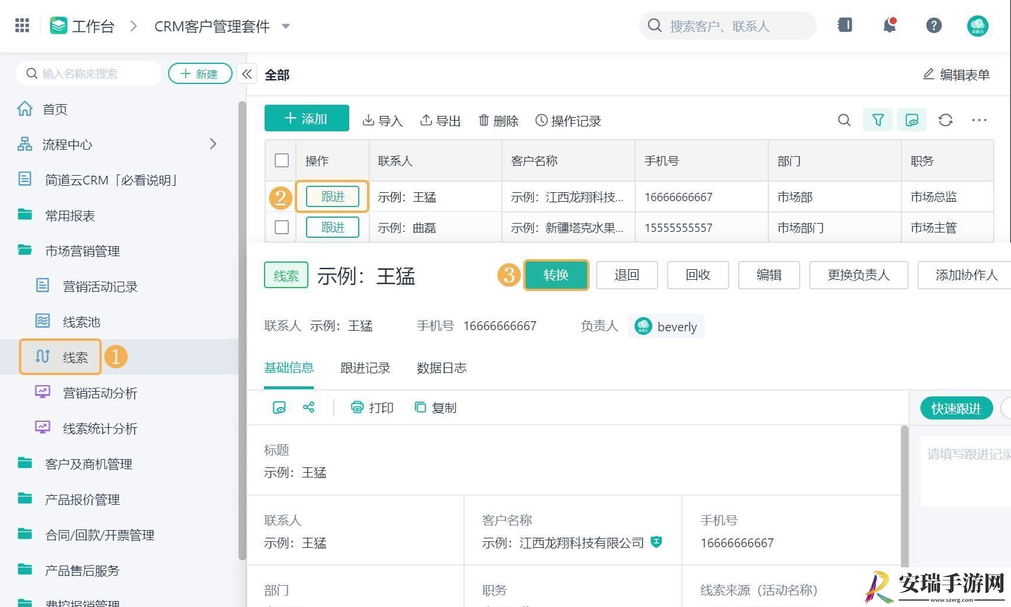1011x607 pixels.
Task: Click the green 添加 button
Action: (307, 118)
